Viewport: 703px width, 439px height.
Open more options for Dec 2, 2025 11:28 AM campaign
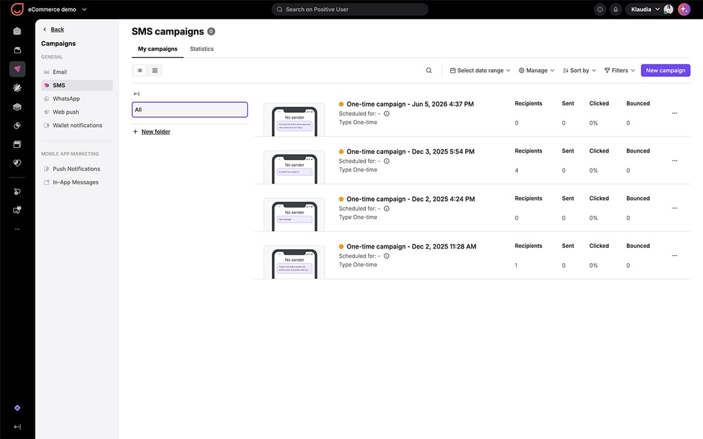[x=674, y=256]
